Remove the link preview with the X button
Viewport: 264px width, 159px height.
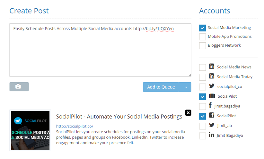click(x=188, y=113)
